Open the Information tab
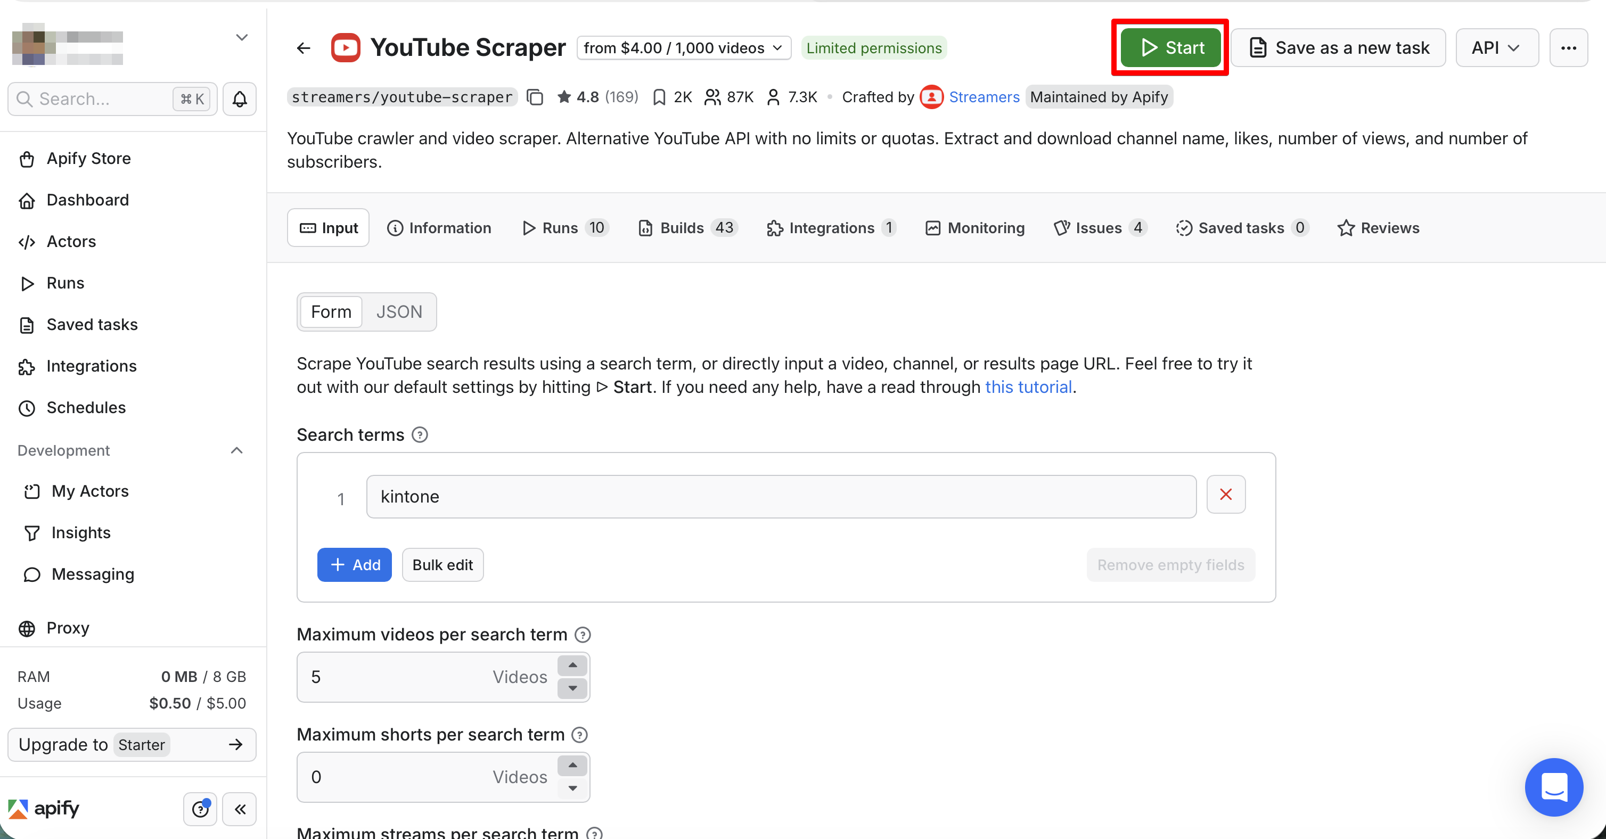1606x839 pixels. 439,227
